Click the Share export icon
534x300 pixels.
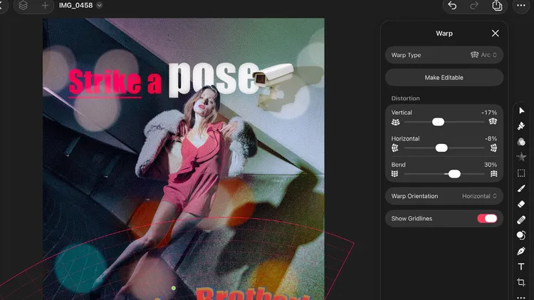pos(497,6)
